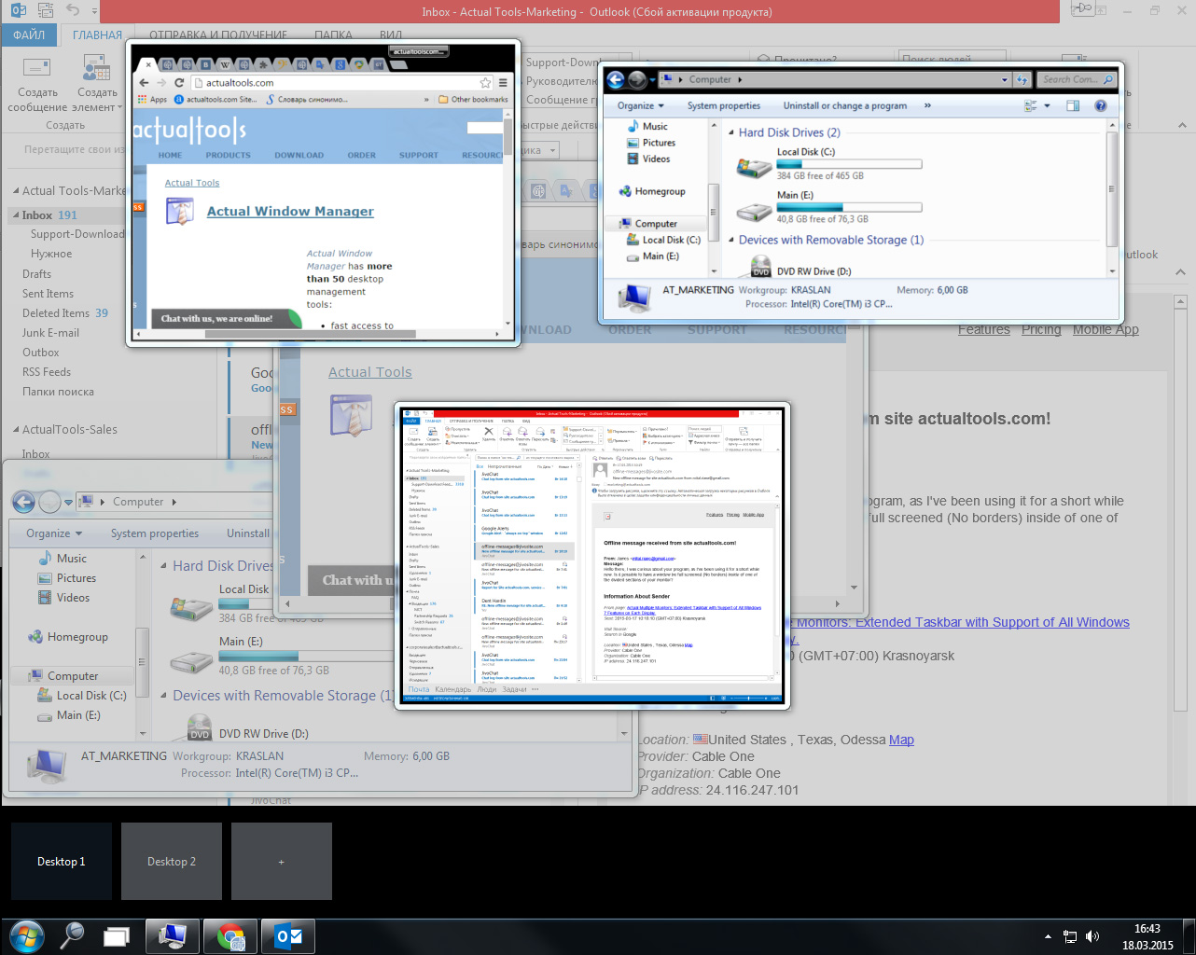
Task: Show hidden tray icons arrow
Action: (x=1048, y=936)
